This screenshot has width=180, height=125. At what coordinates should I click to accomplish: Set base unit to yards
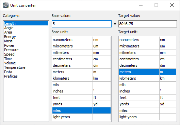pyautogui.click(x=82, y=104)
